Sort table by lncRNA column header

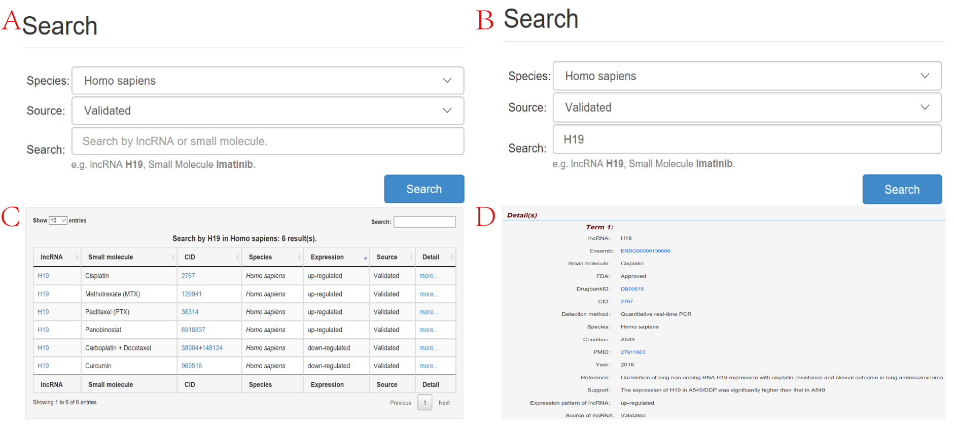[57, 257]
